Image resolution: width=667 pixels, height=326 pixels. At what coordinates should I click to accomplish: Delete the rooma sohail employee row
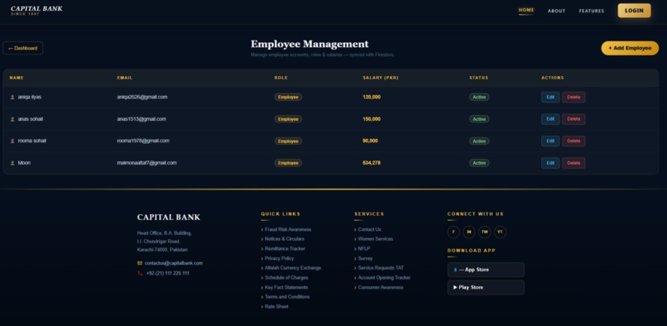pyautogui.click(x=573, y=141)
